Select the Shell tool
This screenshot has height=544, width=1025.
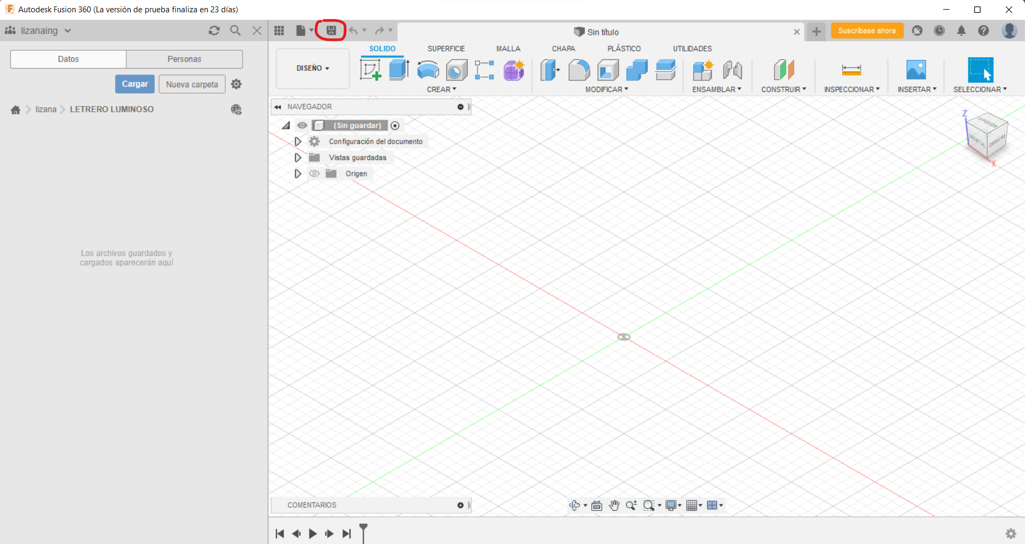pyautogui.click(x=608, y=70)
